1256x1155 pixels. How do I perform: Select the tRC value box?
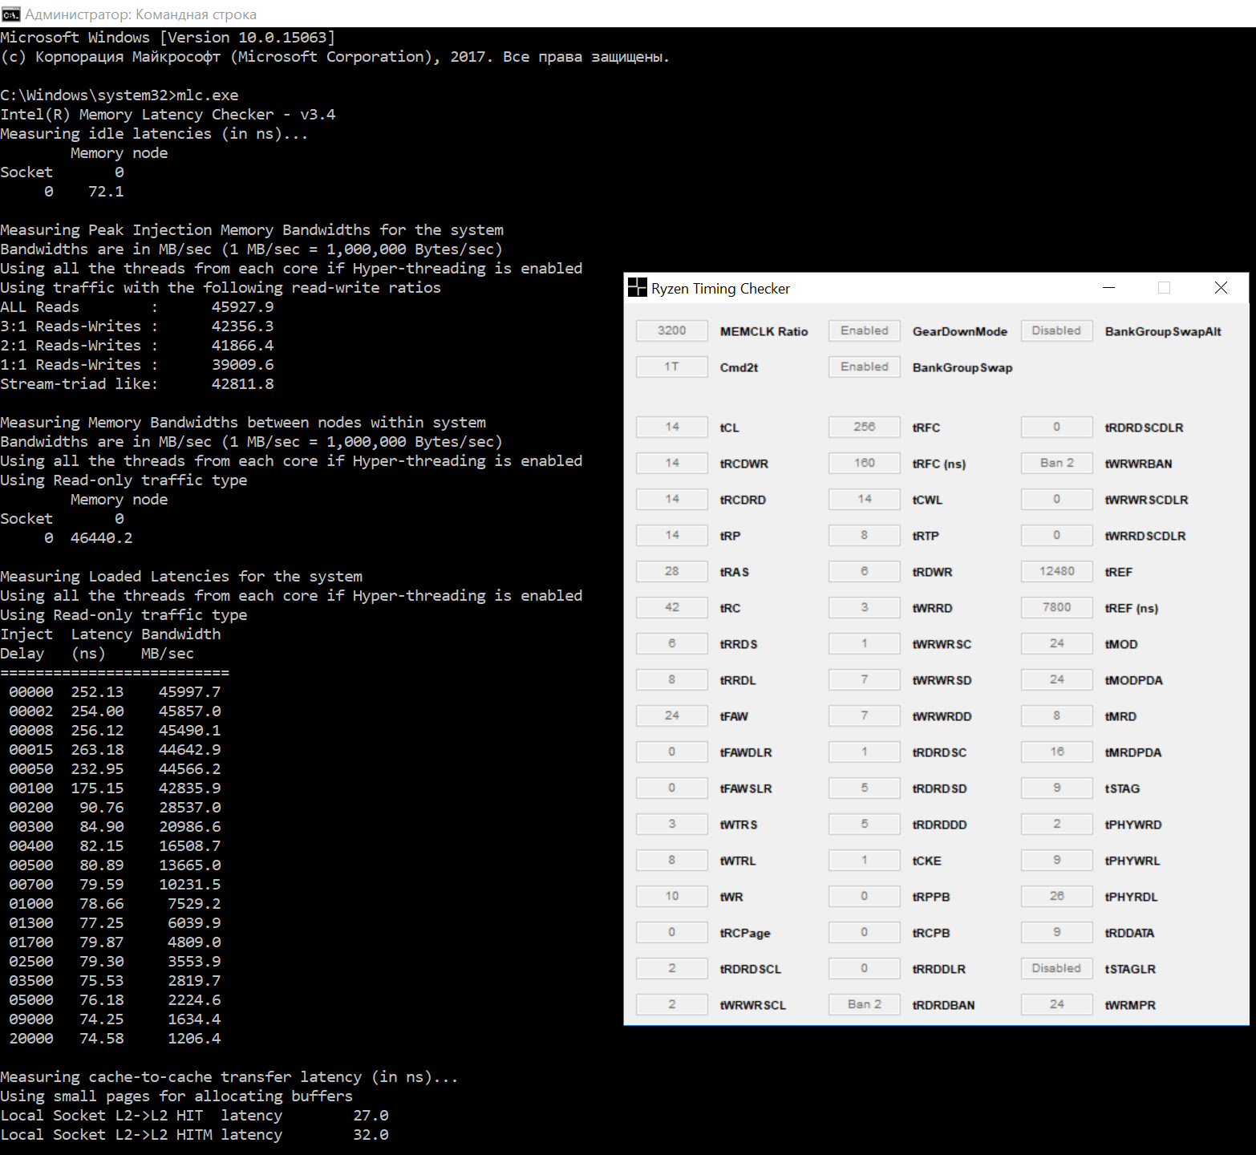[x=672, y=607]
